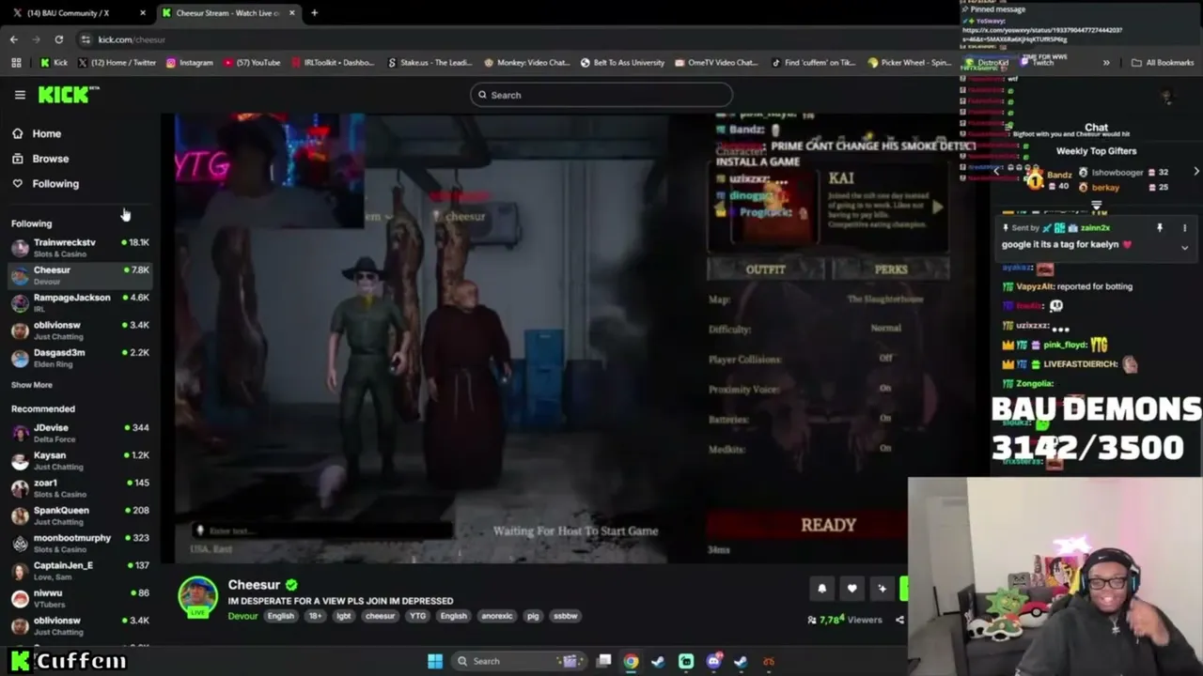
Task: Reload the page with refresh icon
Action: (58, 39)
